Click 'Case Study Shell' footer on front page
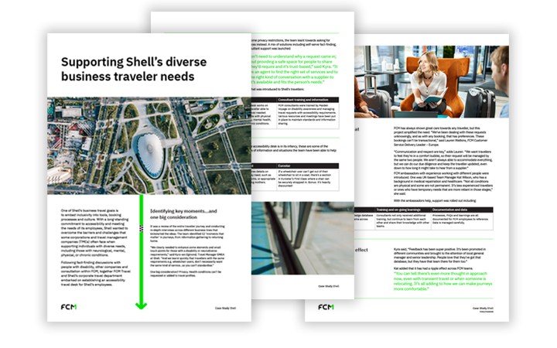The width and height of the screenshot is (557, 348). (x=225, y=308)
